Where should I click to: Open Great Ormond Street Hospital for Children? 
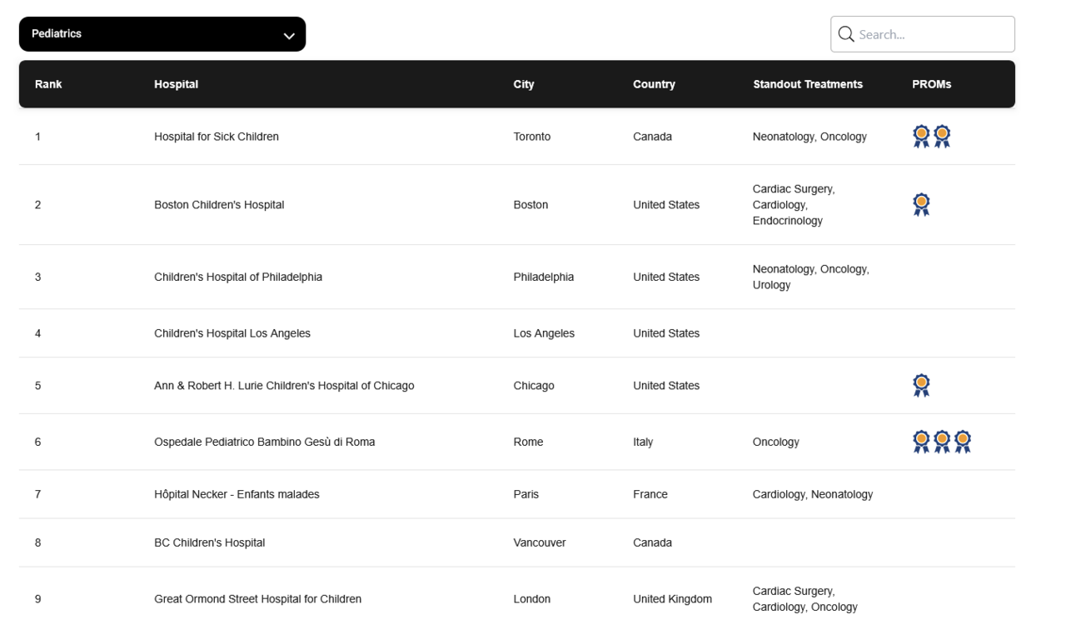pyautogui.click(x=257, y=599)
